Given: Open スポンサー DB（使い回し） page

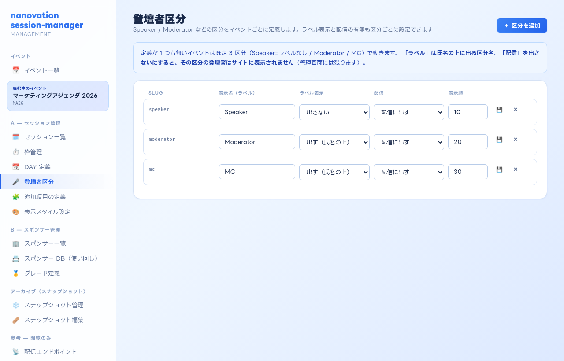Looking at the screenshot, I should (x=58, y=259).
